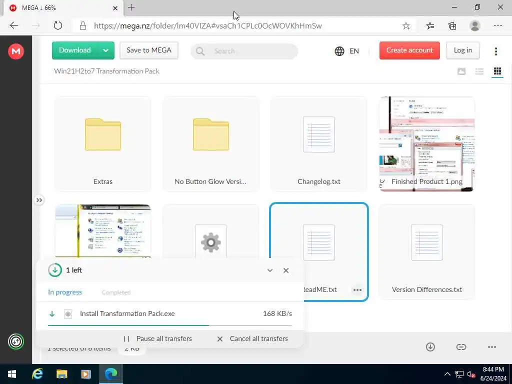Click the get link icon in bottom bar

(x=461, y=347)
